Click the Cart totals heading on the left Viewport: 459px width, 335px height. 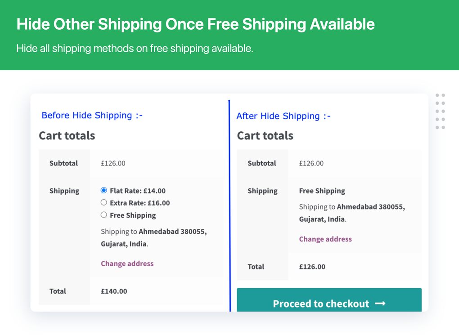[x=67, y=135]
